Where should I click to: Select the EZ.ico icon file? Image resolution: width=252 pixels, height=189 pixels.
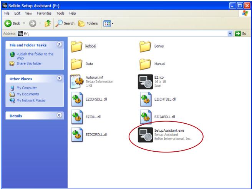pyautogui.click(x=146, y=82)
